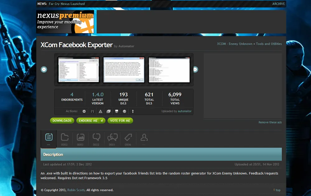Click 'Uploaded at 20:51, 14 Nov 2012' text
This screenshot has width=311, height=196.
tap(257, 164)
